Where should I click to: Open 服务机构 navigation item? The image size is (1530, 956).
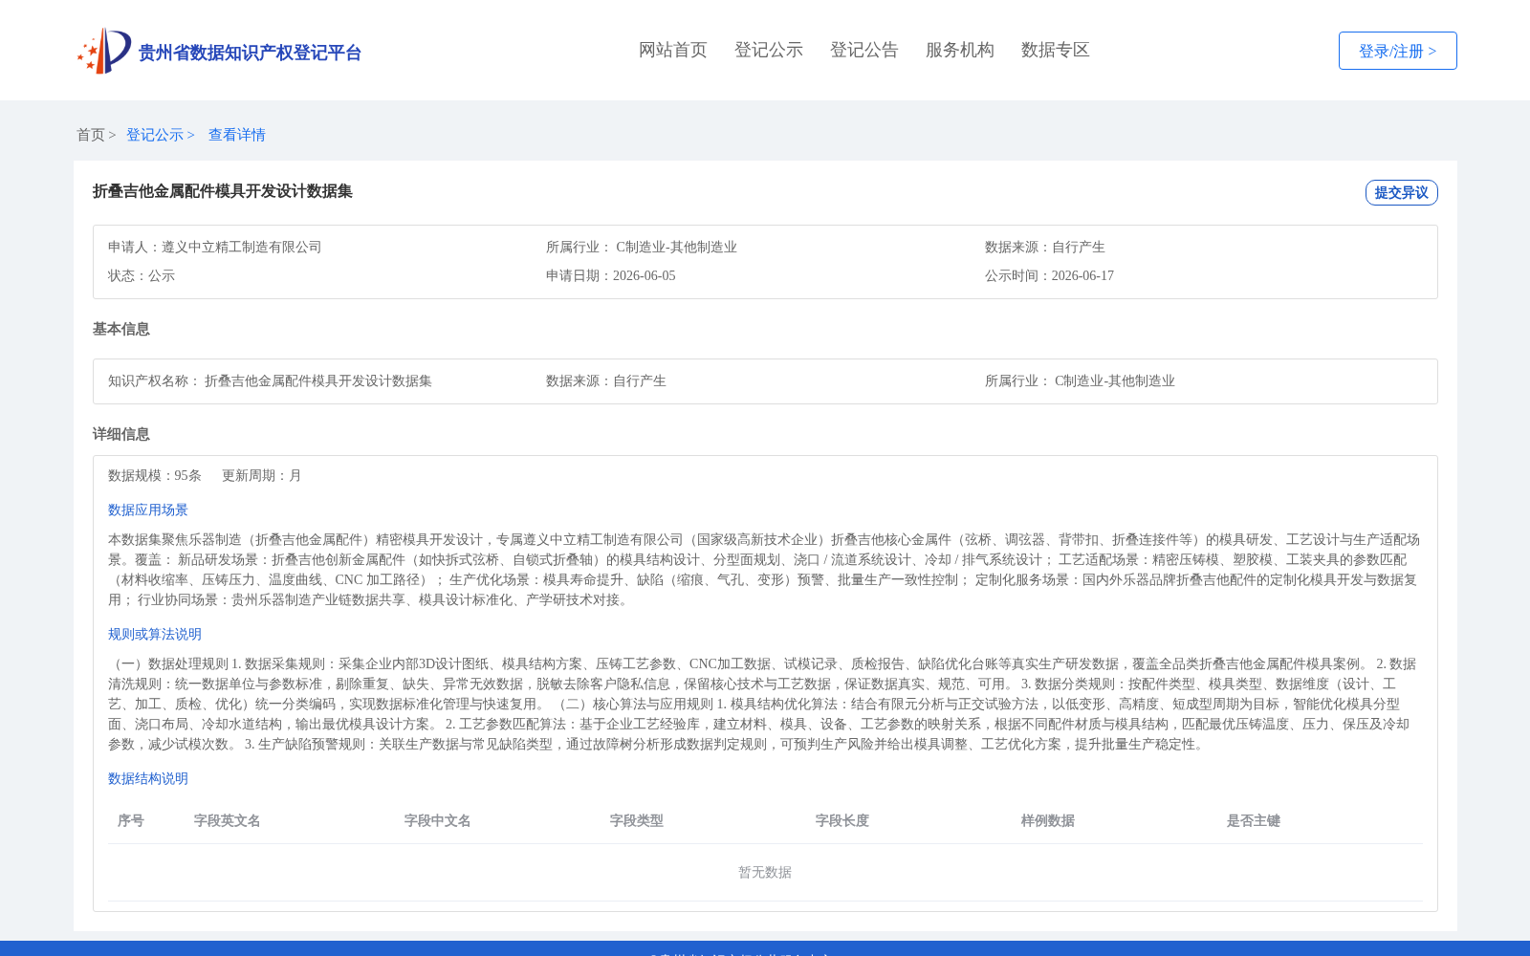click(960, 50)
